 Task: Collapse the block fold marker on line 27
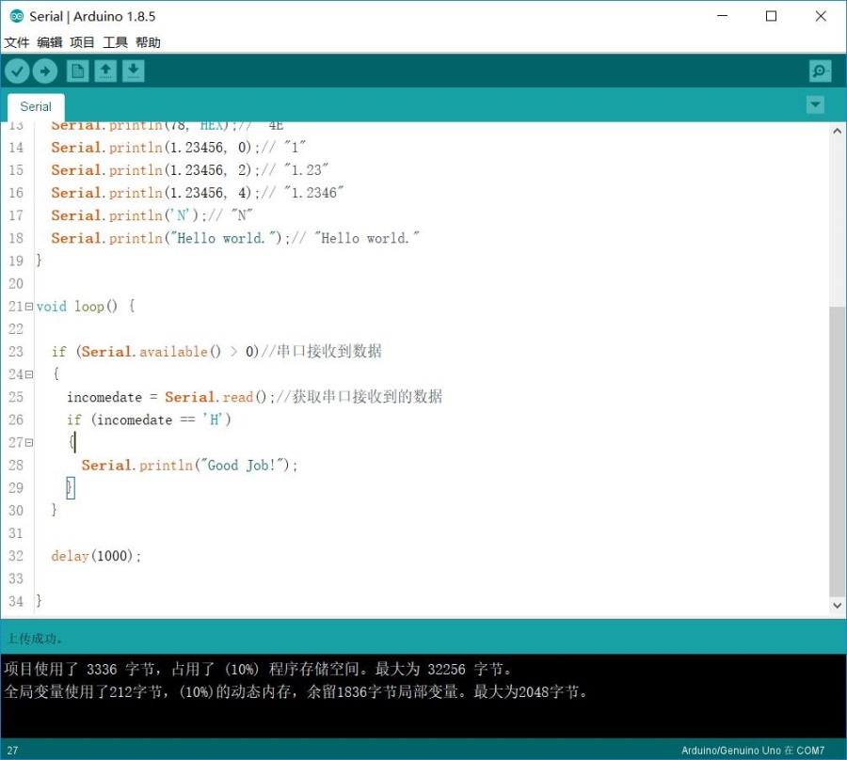[x=28, y=443]
